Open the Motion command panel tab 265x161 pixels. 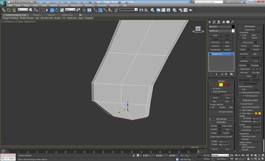click(x=224, y=22)
